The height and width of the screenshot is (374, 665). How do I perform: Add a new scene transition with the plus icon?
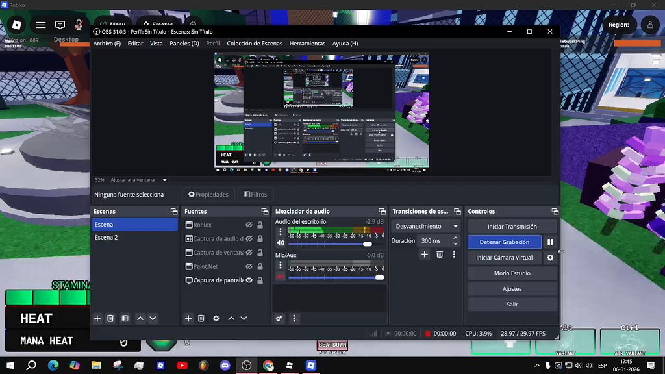[425, 254]
